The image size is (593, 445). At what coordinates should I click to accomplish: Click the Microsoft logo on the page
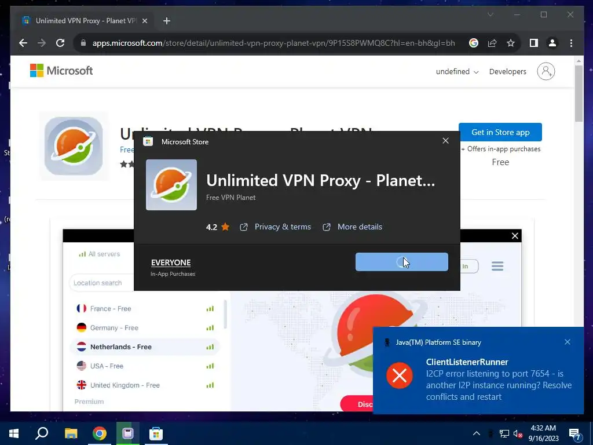tap(61, 71)
